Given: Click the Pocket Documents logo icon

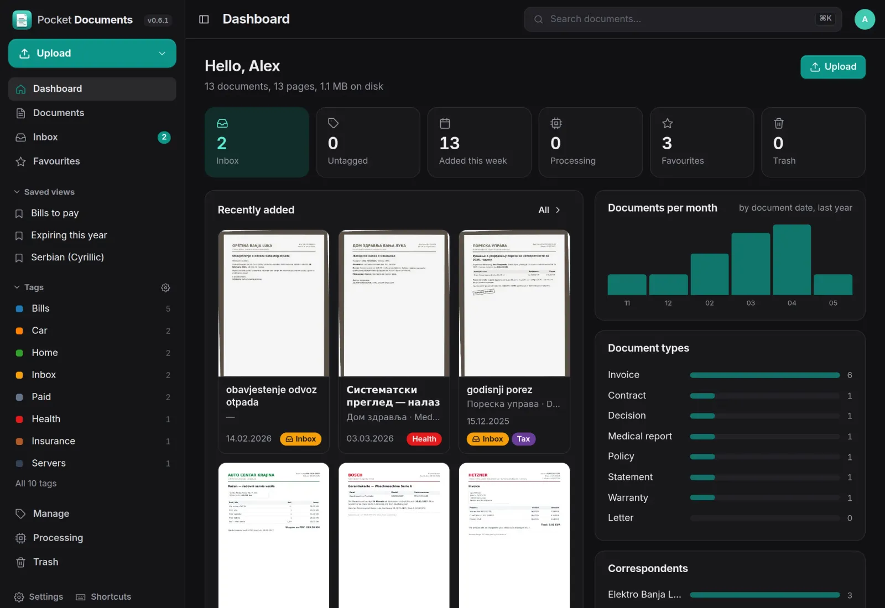Looking at the screenshot, I should 22,20.
